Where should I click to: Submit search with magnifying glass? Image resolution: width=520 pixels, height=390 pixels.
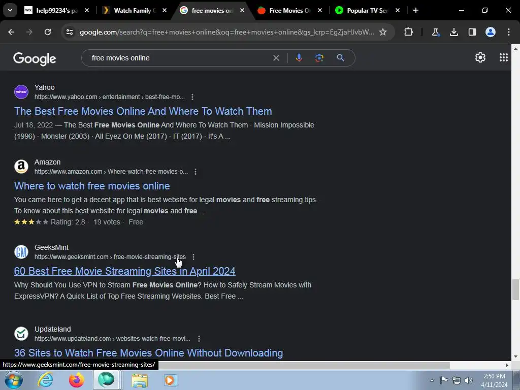coord(340,58)
